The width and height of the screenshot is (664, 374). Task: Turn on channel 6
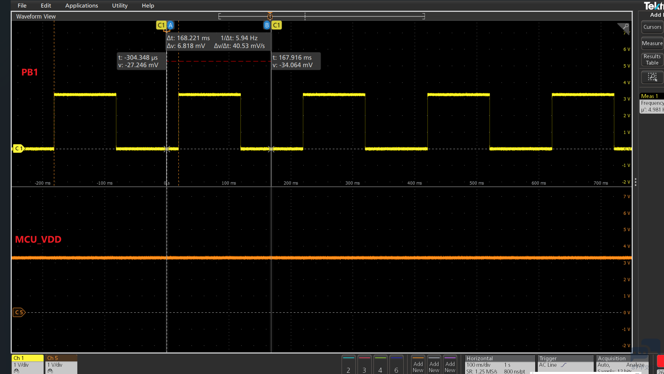pos(396,365)
